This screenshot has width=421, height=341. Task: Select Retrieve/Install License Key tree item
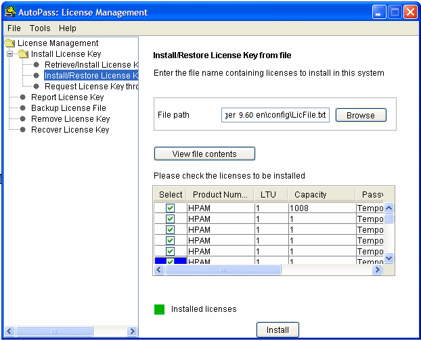(91, 65)
